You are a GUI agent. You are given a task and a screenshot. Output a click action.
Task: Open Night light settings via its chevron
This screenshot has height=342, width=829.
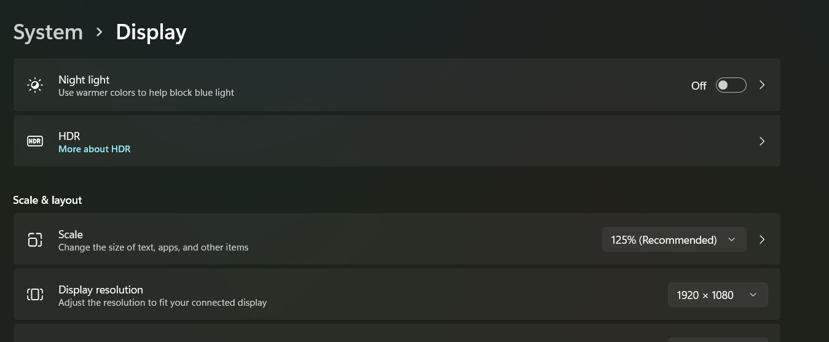coord(762,85)
